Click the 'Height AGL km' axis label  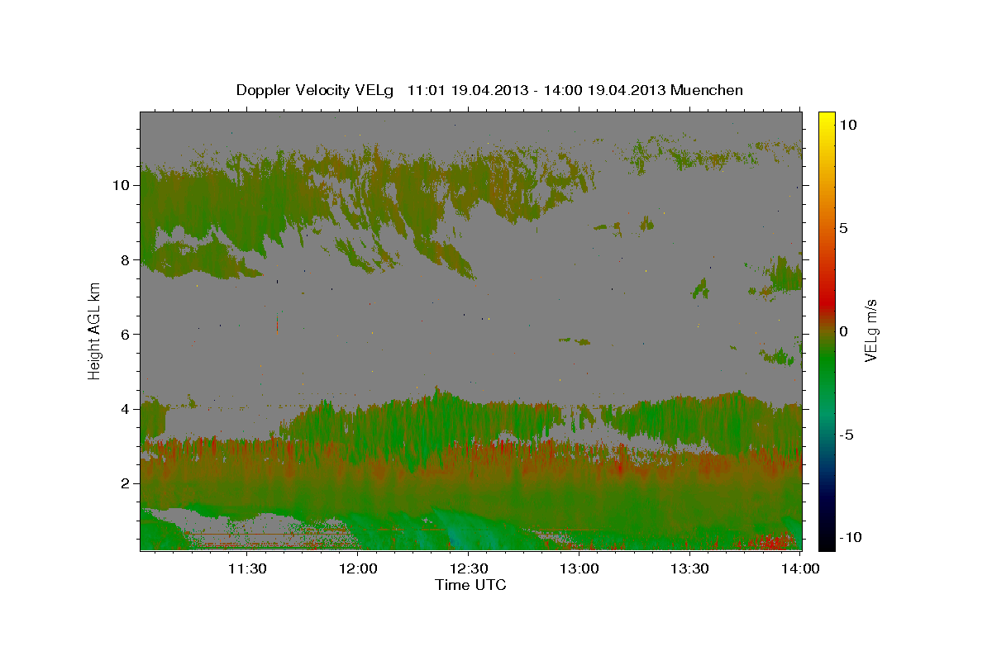(94, 330)
